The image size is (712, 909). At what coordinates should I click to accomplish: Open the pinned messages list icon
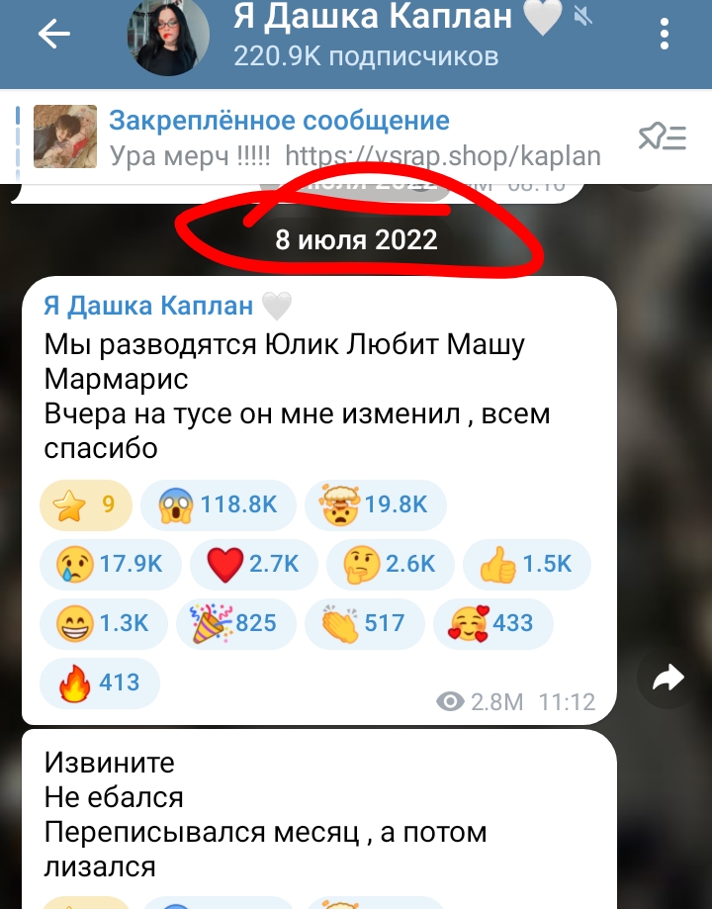point(663,137)
